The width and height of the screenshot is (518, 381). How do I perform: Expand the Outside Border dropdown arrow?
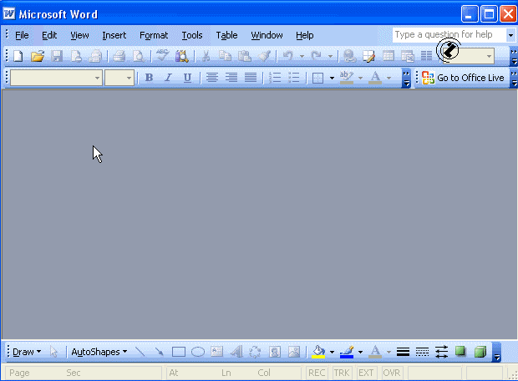332,78
